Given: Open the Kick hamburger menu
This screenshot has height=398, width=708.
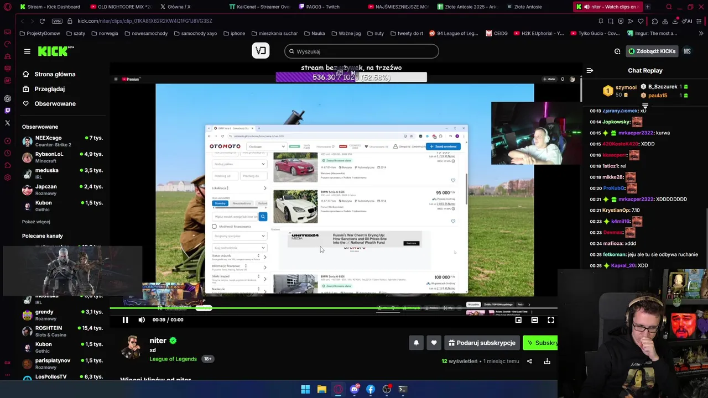Looking at the screenshot, I should pos(27,51).
